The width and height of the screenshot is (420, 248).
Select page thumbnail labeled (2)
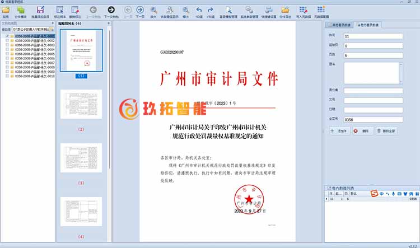tap(81, 104)
